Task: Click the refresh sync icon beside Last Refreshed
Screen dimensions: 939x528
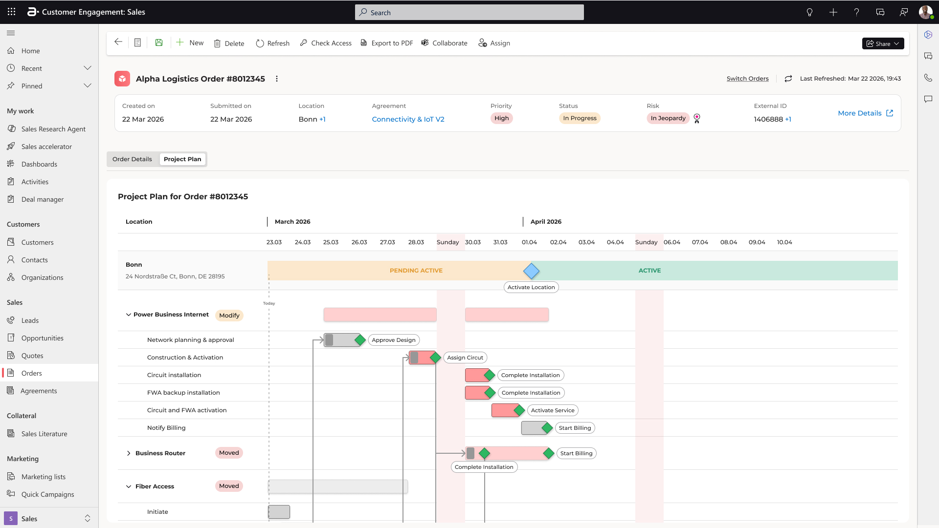Action: pyautogui.click(x=788, y=79)
